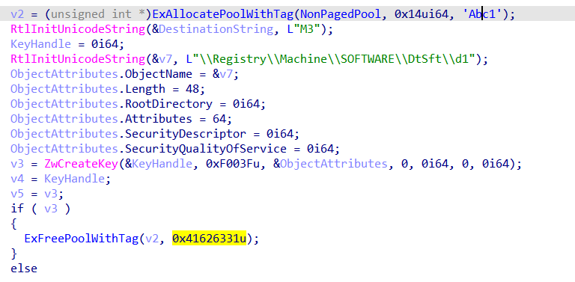The width and height of the screenshot is (575, 282).
Task: Click the ZwCreateKey function name
Action: tap(82, 164)
